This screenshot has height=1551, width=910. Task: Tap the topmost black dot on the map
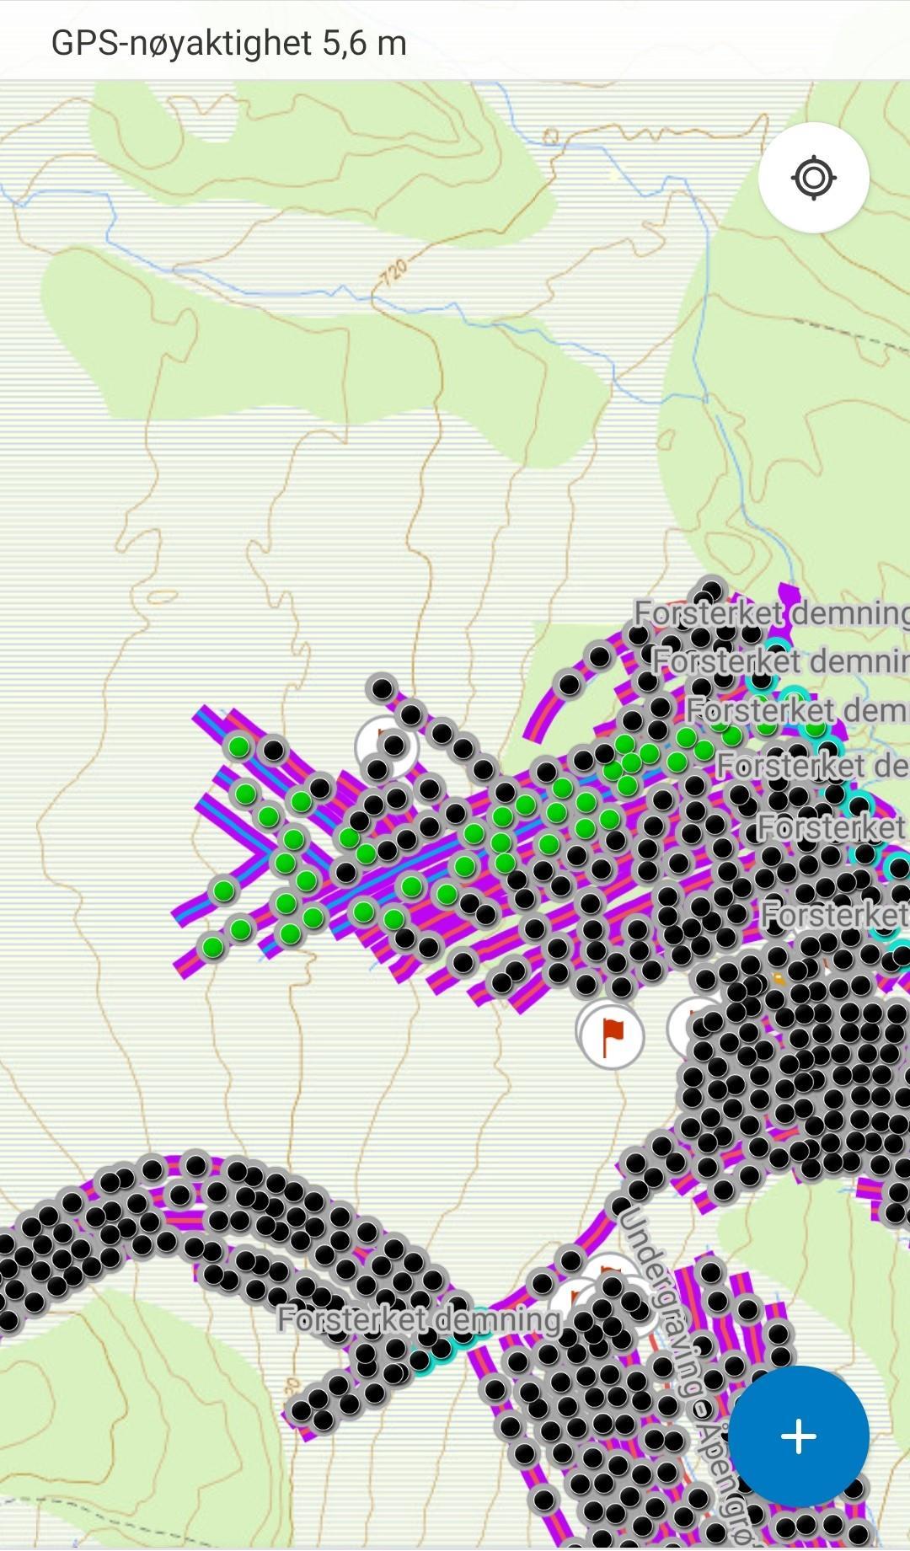(712, 590)
